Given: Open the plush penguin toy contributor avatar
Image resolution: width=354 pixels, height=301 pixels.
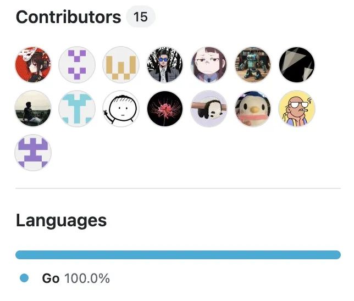Looking at the screenshot, I should point(253,109).
